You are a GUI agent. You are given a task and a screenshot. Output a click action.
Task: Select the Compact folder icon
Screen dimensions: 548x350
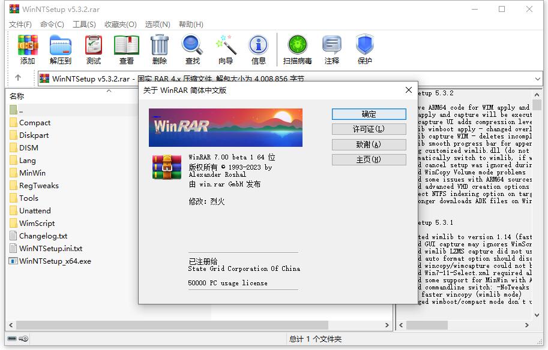(x=14, y=122)
